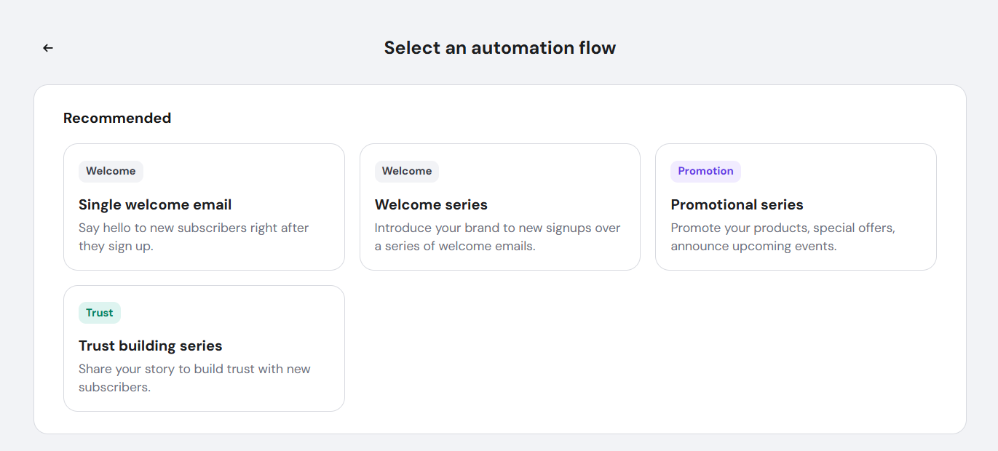Click the 'Select an automation flow' page title
The width and height of the screenshot is (998, 451).
[499, 48]
